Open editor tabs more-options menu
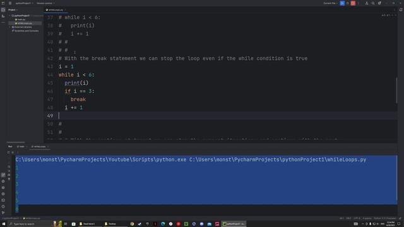This screenshot has width=404, height=227. (x=394, y=10)
